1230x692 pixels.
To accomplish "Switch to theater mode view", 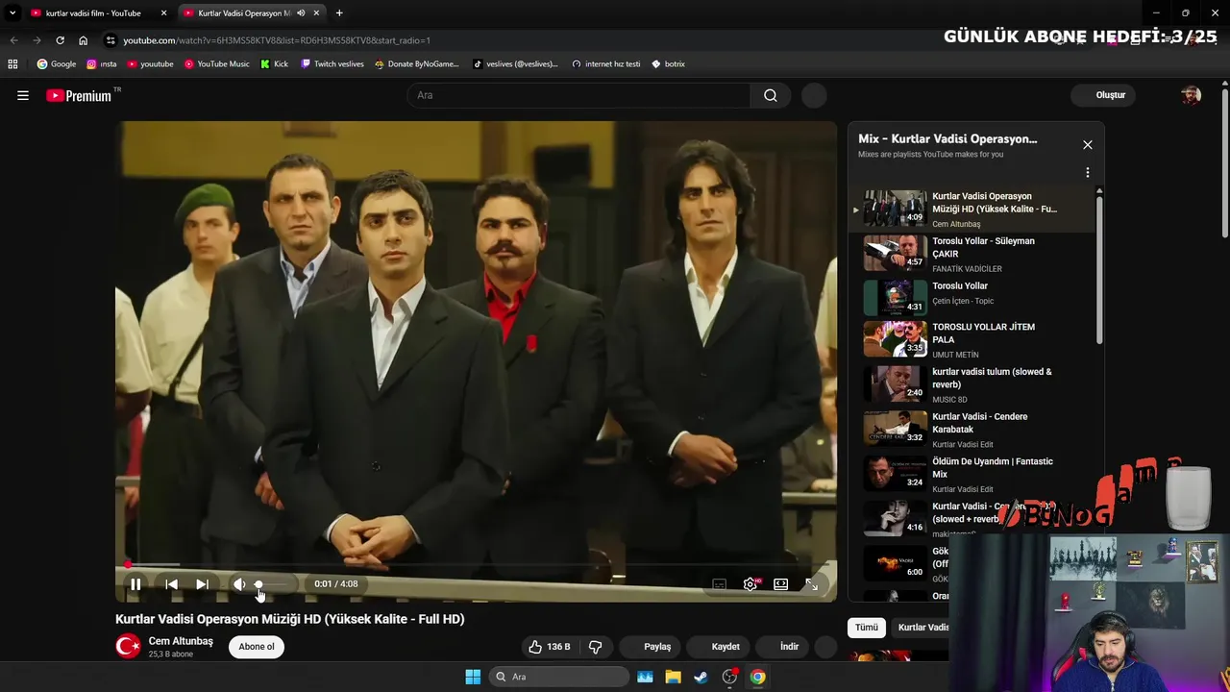I will (781, 584).
